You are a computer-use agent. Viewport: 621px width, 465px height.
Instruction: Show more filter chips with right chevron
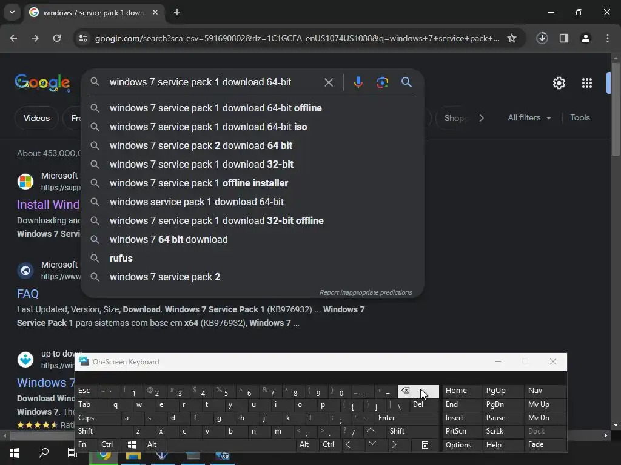pos(481,118)
